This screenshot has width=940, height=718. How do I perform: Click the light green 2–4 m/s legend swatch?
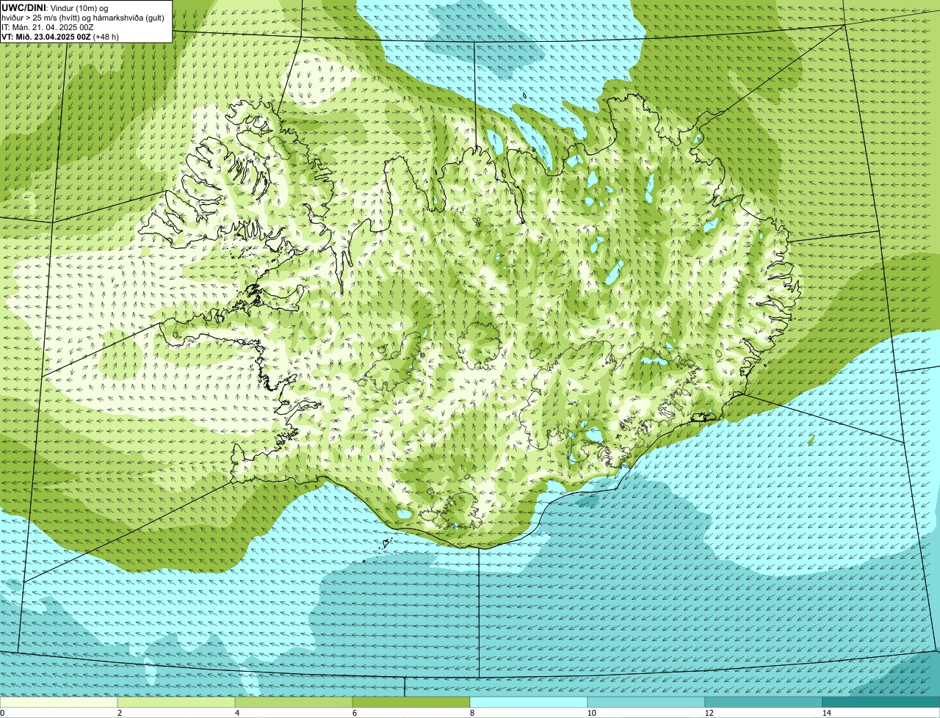(x=176, y=702)
